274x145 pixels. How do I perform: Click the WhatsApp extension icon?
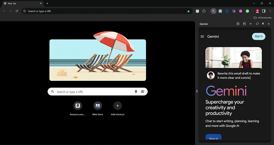click(x=247, y=11)
